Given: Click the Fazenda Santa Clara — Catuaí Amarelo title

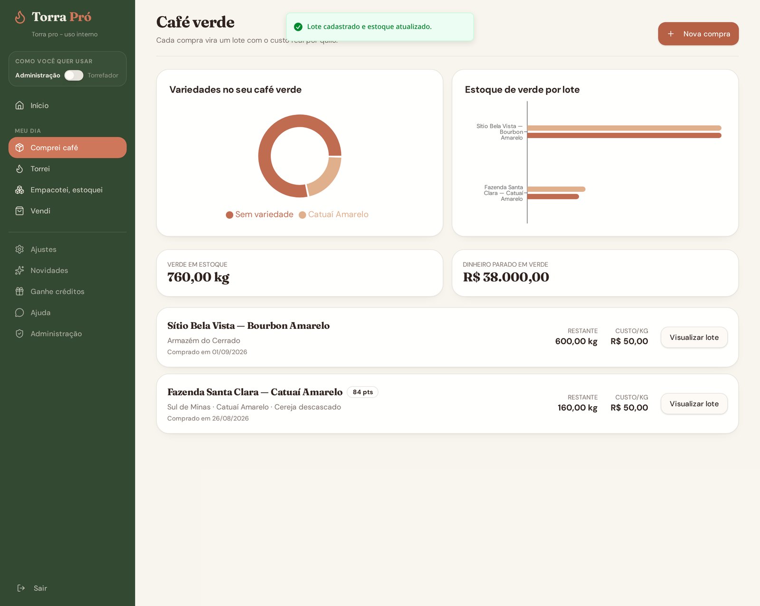Looking at the screenshot, I should [255, 392].
